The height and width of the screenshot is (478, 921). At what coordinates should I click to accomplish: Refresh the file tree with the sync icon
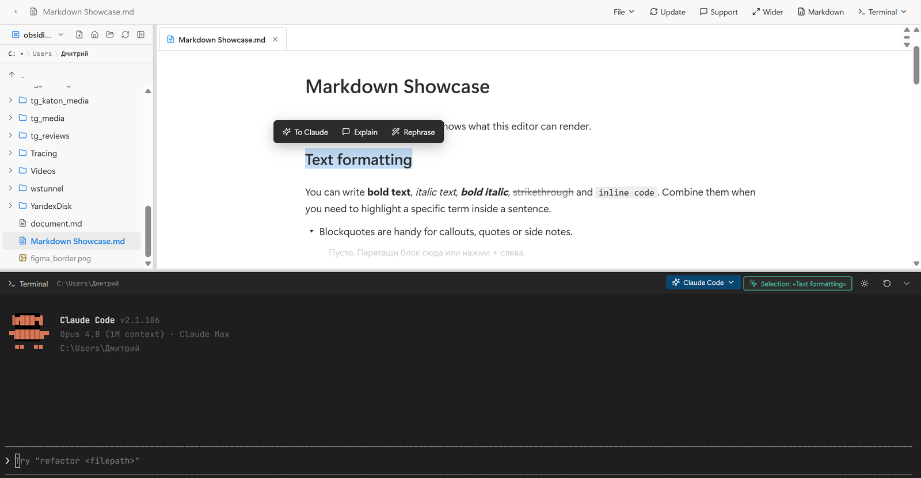tap(125, 35)
